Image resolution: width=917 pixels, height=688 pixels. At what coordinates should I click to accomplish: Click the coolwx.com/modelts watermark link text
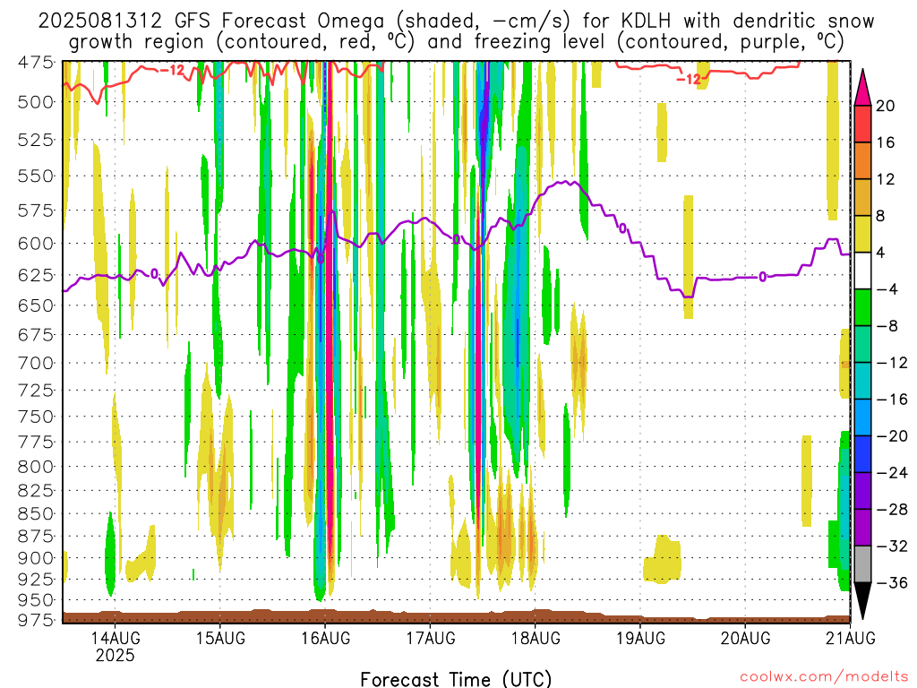point(824,677)
